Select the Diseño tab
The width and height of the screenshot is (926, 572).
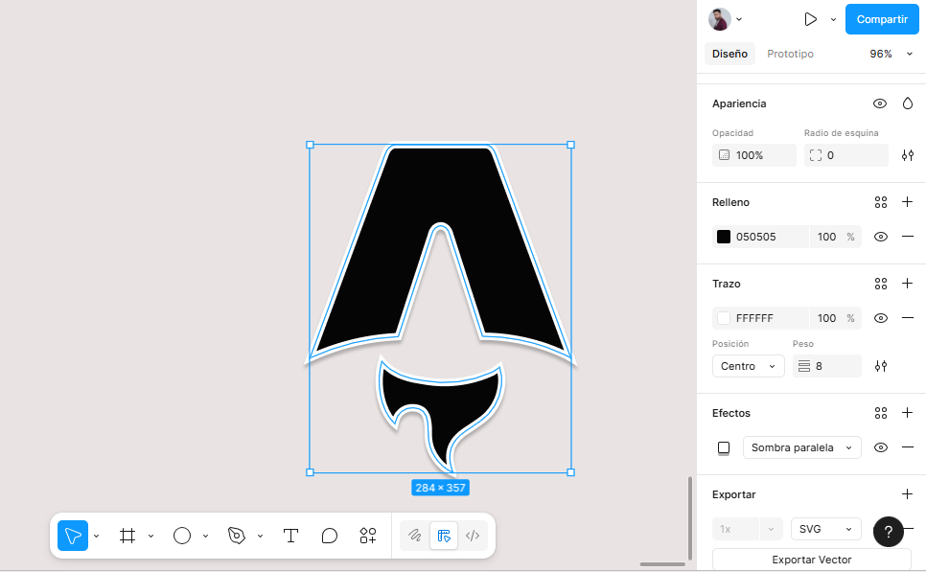729,54
